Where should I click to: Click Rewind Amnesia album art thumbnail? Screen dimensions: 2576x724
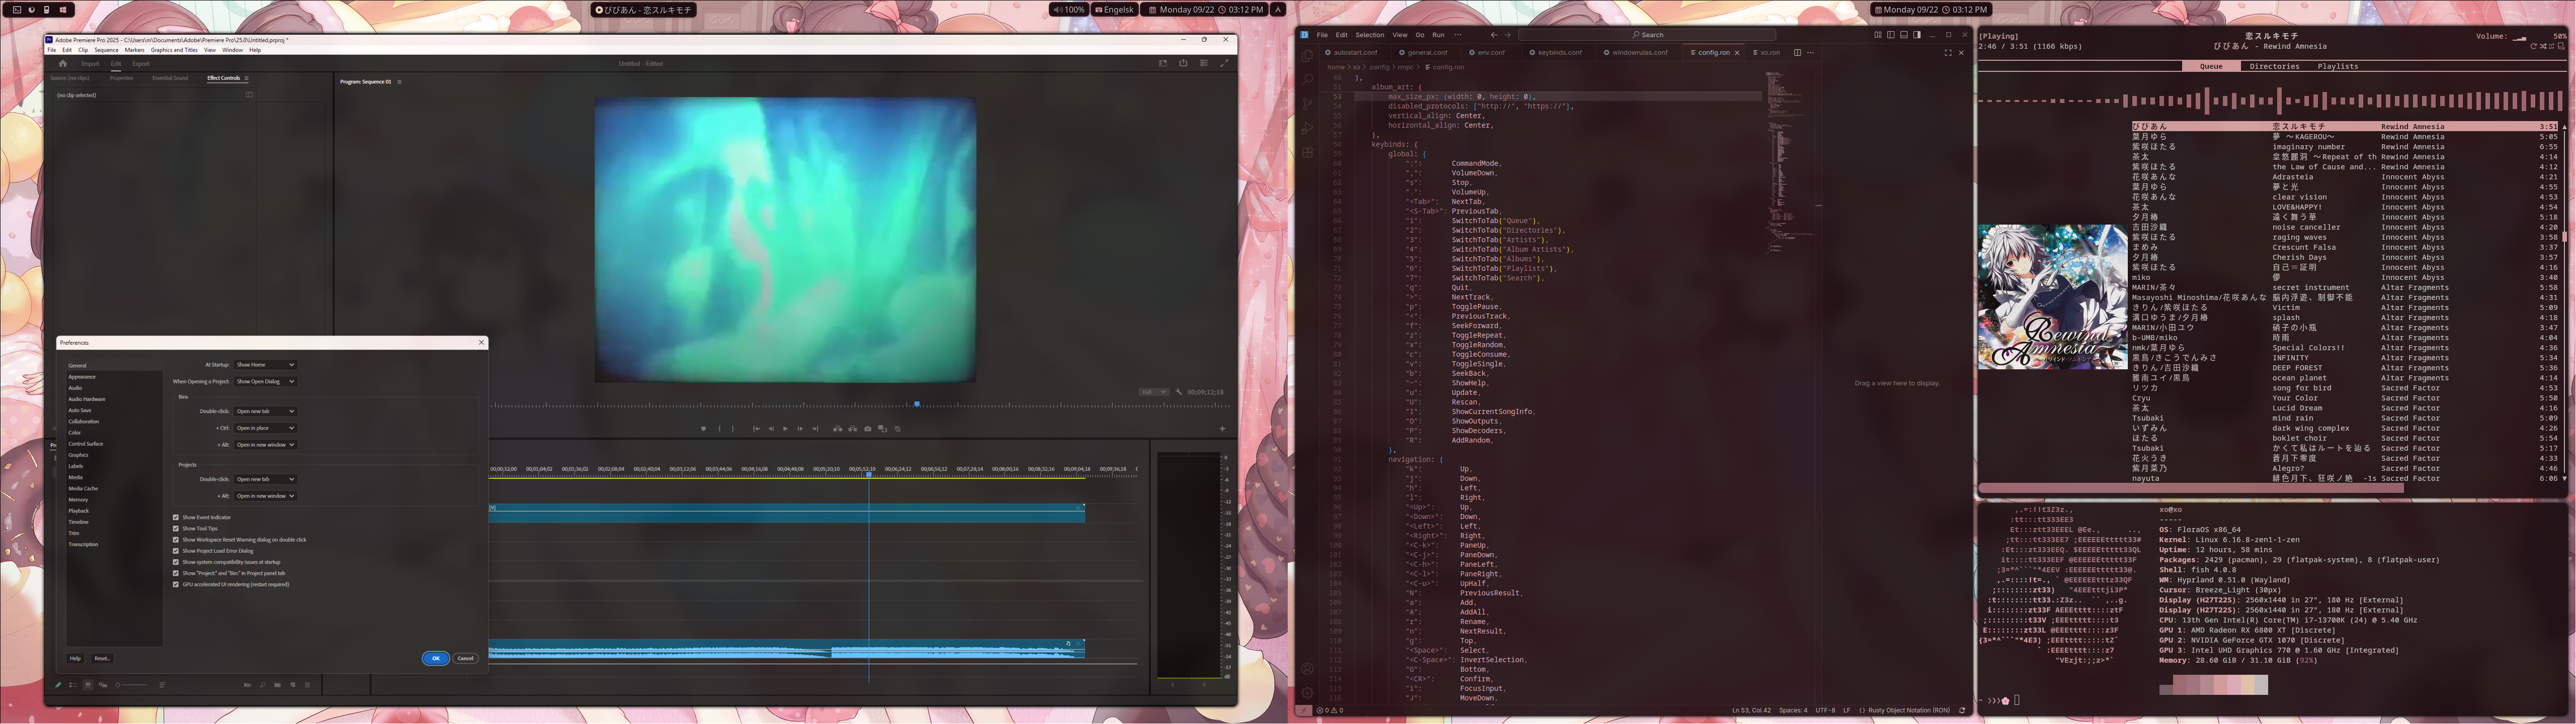click(x=2052, y=296)
